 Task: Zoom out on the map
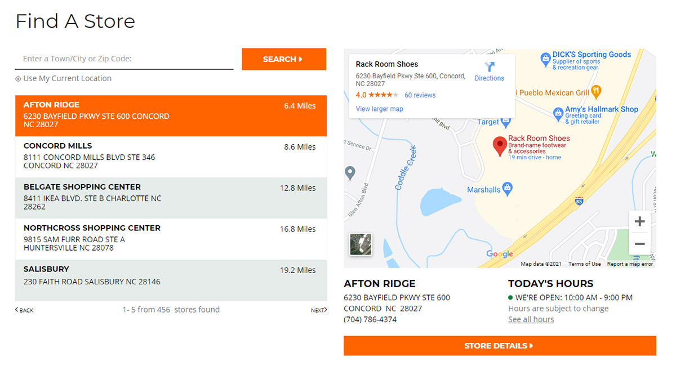[639, 244]
